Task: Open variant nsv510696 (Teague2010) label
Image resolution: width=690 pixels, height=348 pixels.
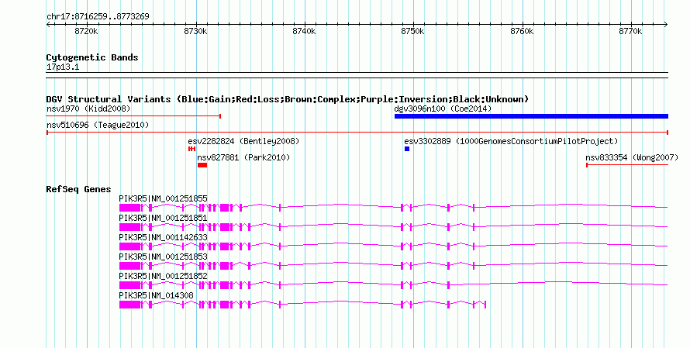Action: click(x=98, y=126)
